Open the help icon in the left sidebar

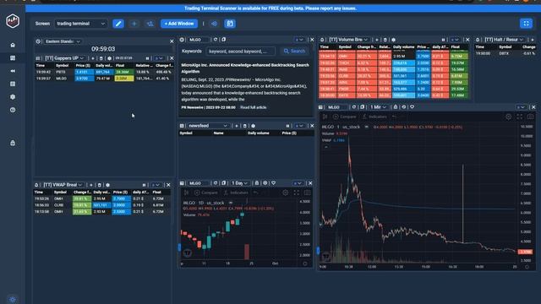[13, 110]
